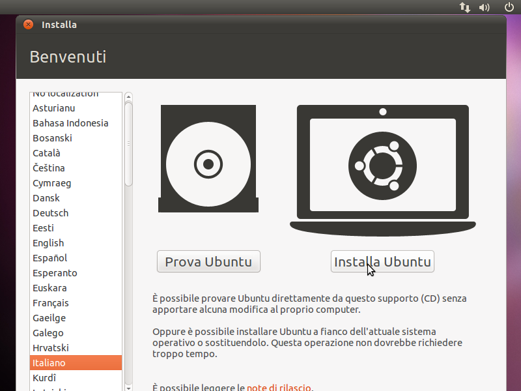
Task: Click the laptop Ubuntu logo illustration
Action: click(x=383, y=171)
